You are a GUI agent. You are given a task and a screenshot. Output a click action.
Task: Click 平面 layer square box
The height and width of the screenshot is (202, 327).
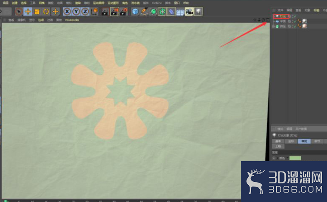pos(290,21)
